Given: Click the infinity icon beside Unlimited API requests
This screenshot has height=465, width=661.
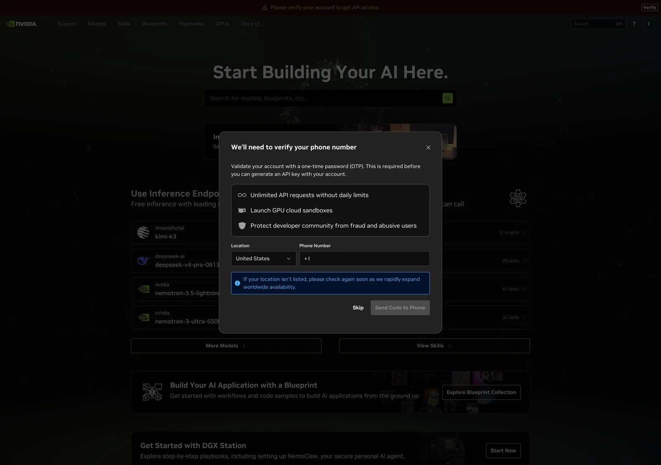Looking at the screenshot, I should pos(242,195).
